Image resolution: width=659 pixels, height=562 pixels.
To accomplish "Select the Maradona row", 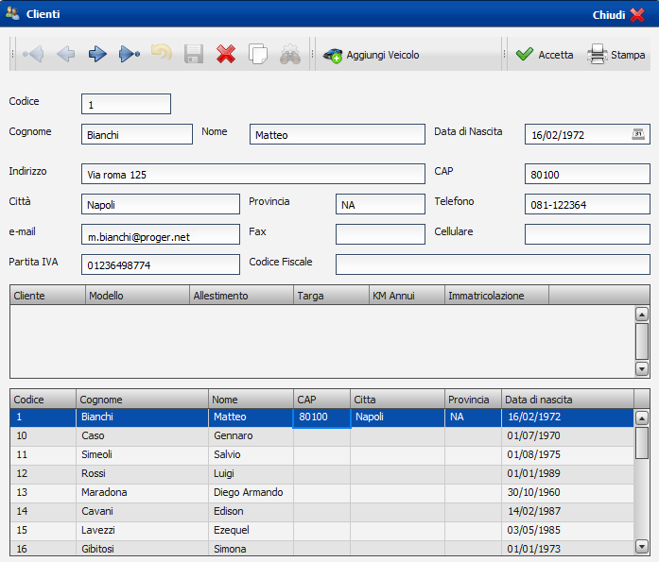I will [321, 492].
